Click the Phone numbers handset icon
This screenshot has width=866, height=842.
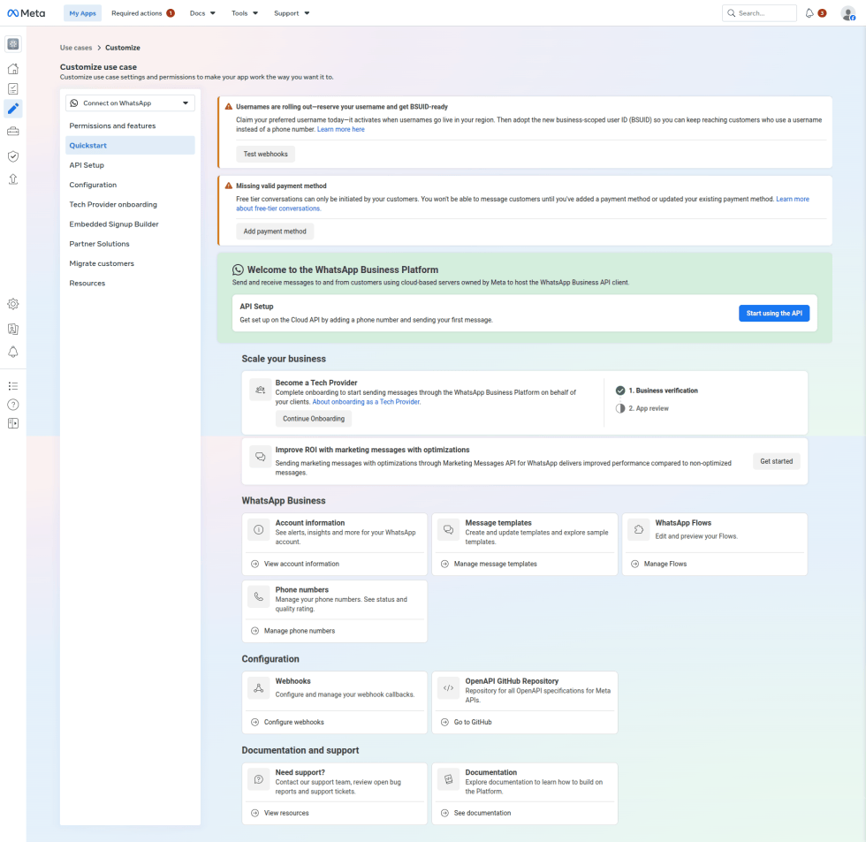258,596
